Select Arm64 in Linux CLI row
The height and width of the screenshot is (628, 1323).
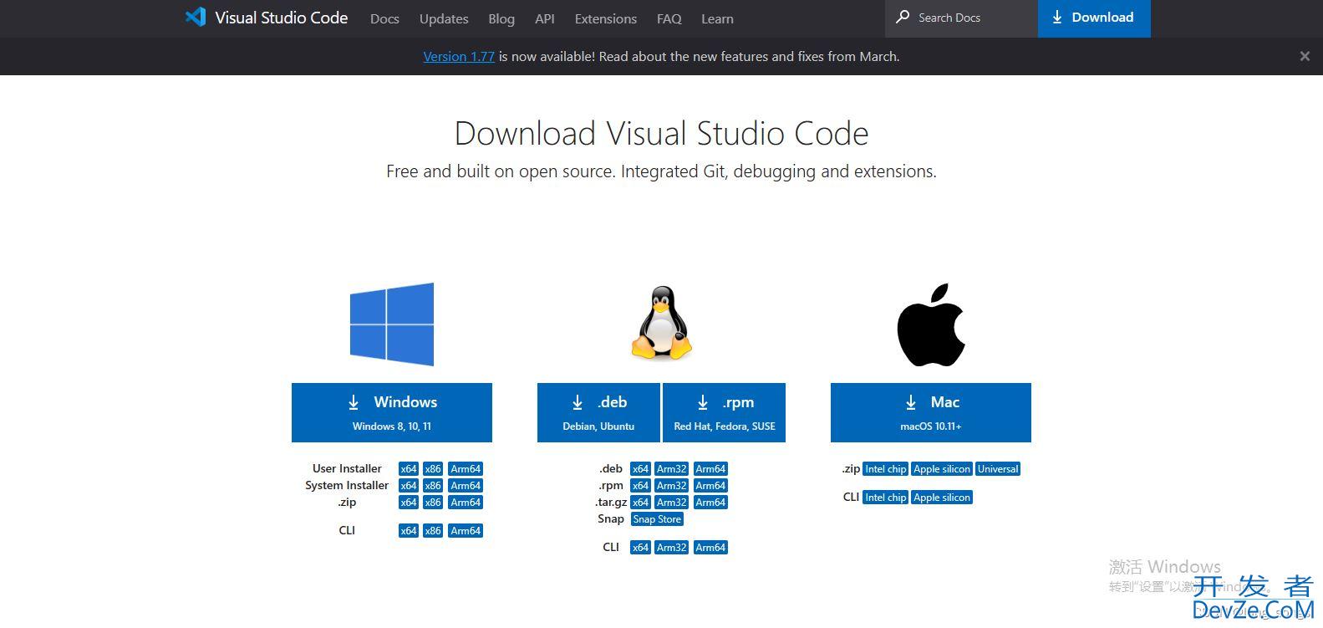tap(710, 548)
